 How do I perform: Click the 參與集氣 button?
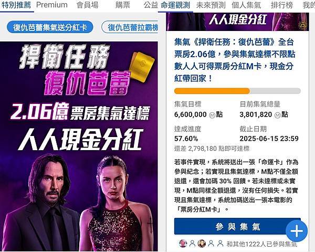(x=237, y=226)
